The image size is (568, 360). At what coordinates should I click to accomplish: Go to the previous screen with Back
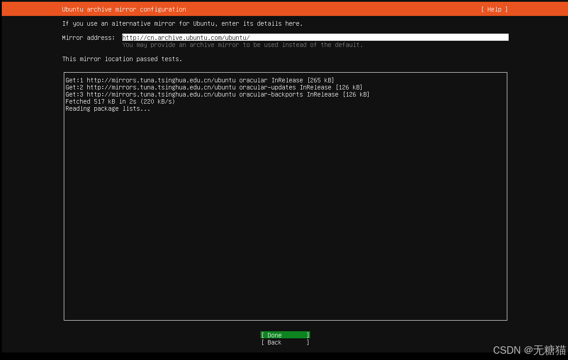(285, 342)
